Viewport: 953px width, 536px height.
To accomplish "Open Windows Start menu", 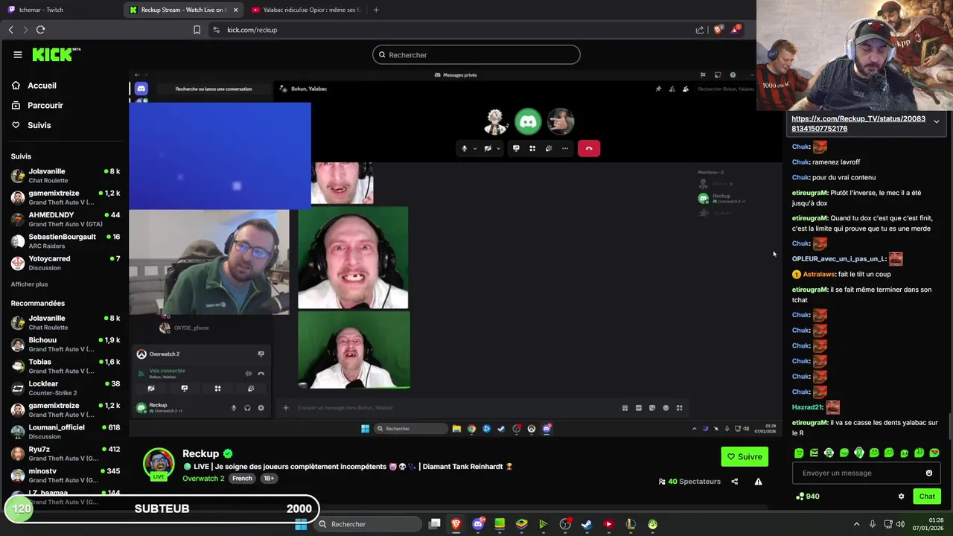I will tap(301, 524).
